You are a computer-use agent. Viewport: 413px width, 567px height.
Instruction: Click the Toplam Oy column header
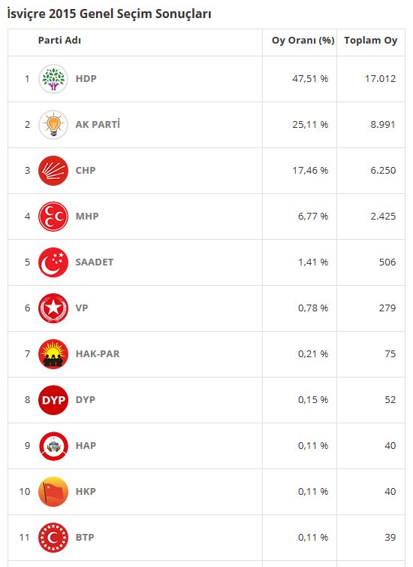click(x=370, y=41)
